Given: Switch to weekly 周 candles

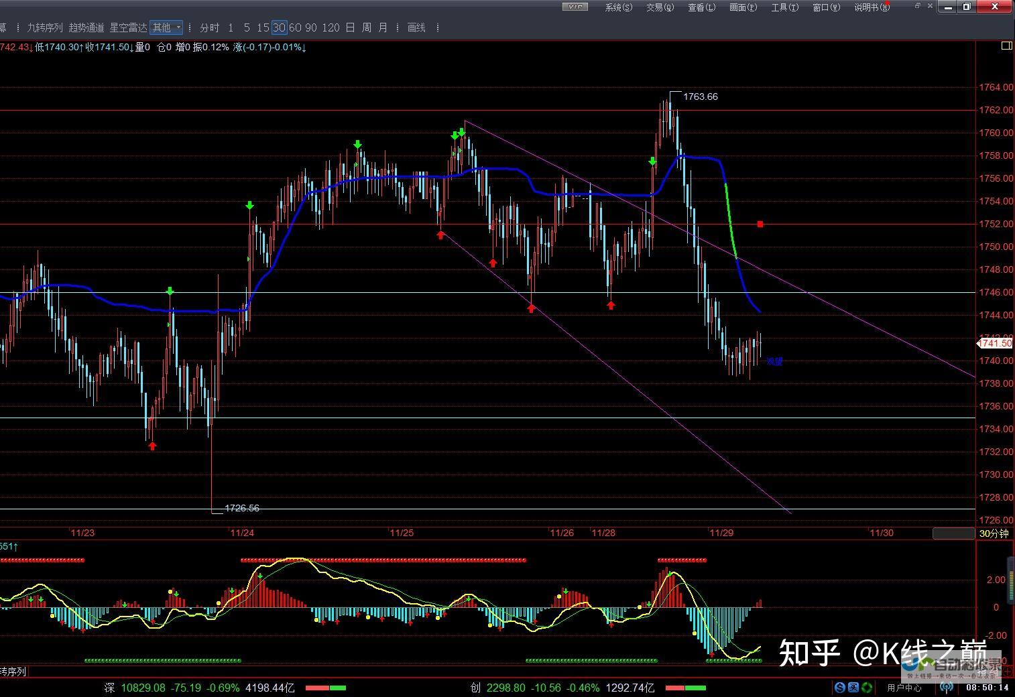Looking at the screenshot, I should click(x=366, y=27).
